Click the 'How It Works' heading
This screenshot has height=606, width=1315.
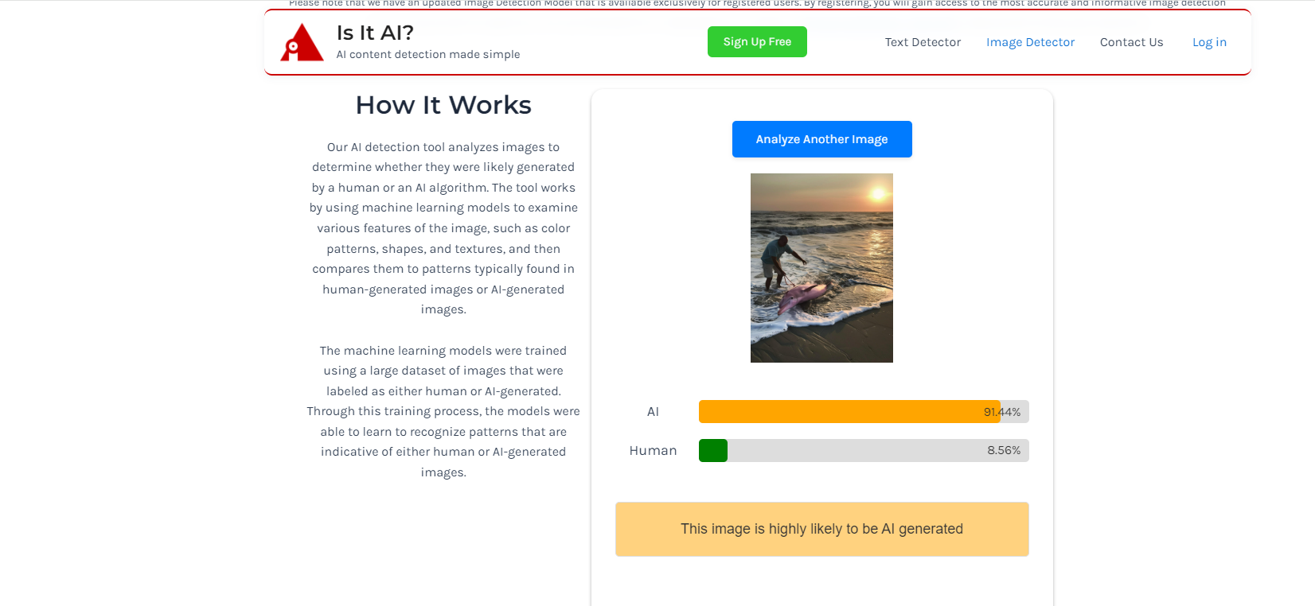click(443, 105)
